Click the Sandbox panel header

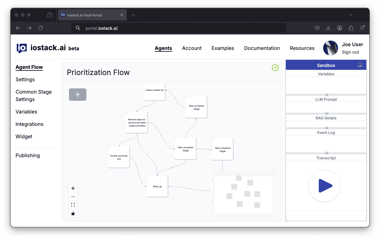(x=326, y=65)
